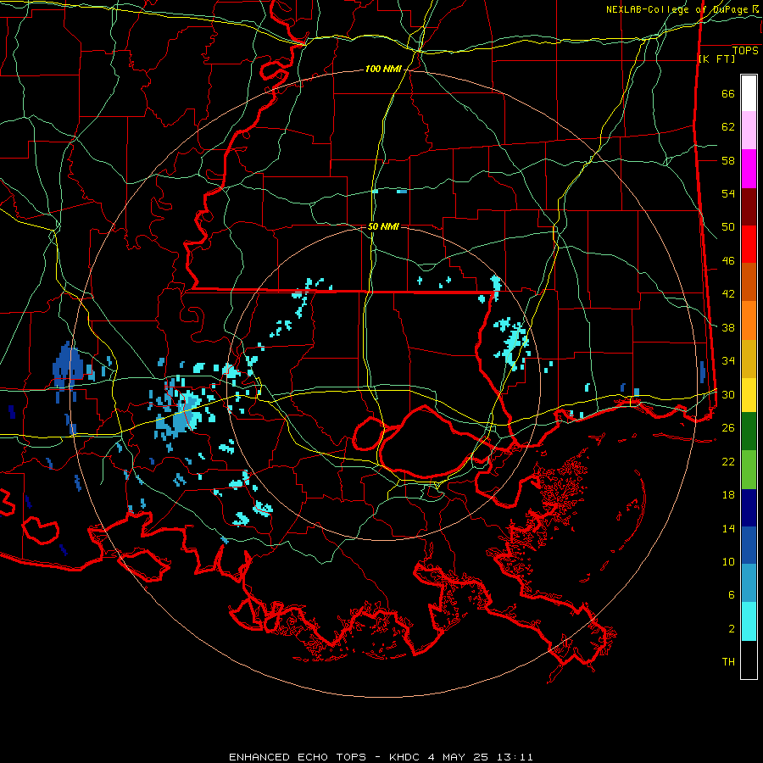The height and width of the screenshot is (763, 763).
Task: Click the navy 14 kft legend swatch
Action: [x=749, y=508]
